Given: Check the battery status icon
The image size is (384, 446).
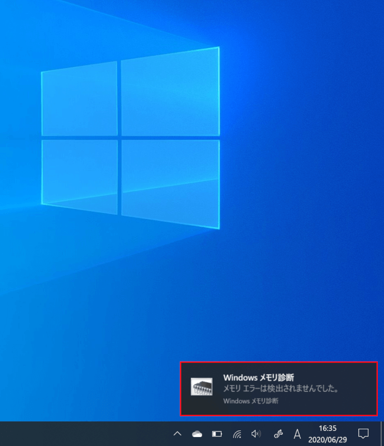Looking at the screenshot, I should tap(217, 433).
